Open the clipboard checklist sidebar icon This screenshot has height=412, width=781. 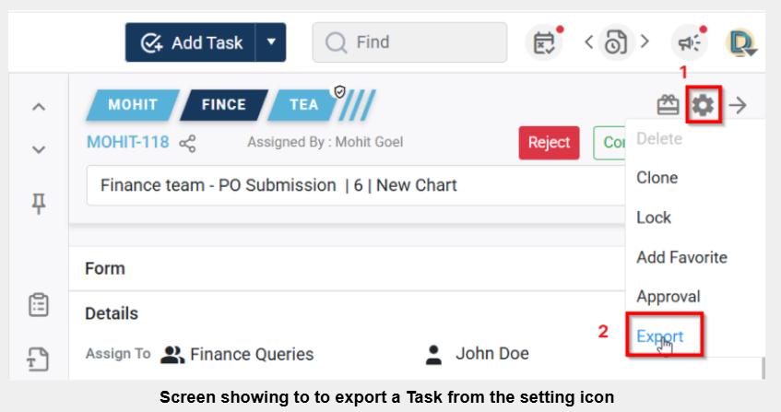coord(39,306)
